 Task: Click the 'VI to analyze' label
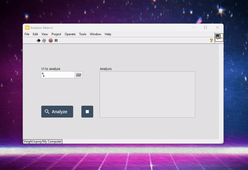[x=51, y=69]
